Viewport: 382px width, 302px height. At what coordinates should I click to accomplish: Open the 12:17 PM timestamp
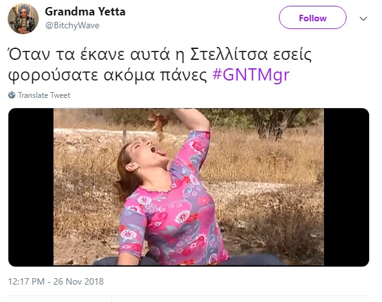[x=26, y=281]
